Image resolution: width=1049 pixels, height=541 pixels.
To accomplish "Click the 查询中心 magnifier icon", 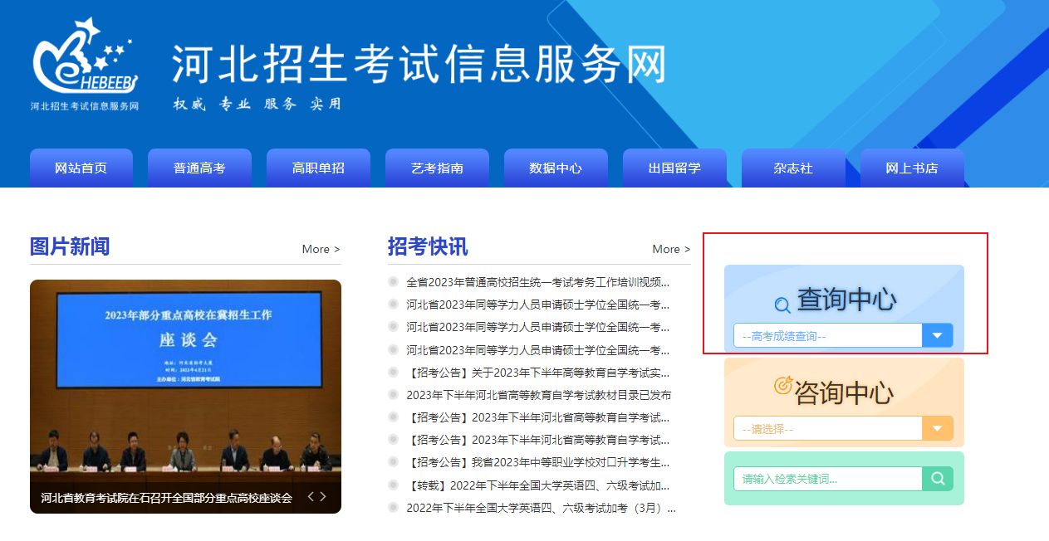I will pos(782,305).
